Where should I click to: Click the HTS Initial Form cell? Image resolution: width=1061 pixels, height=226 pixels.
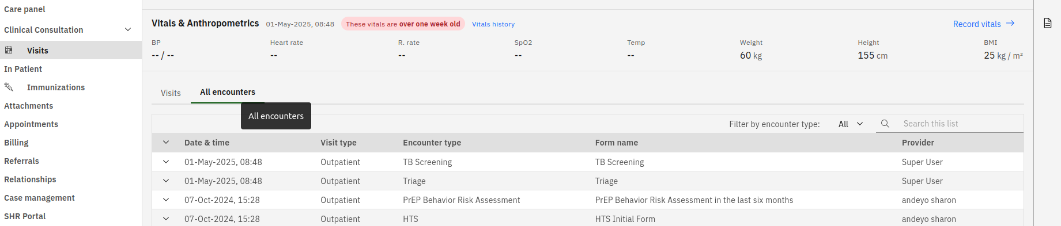coord(625,219)
